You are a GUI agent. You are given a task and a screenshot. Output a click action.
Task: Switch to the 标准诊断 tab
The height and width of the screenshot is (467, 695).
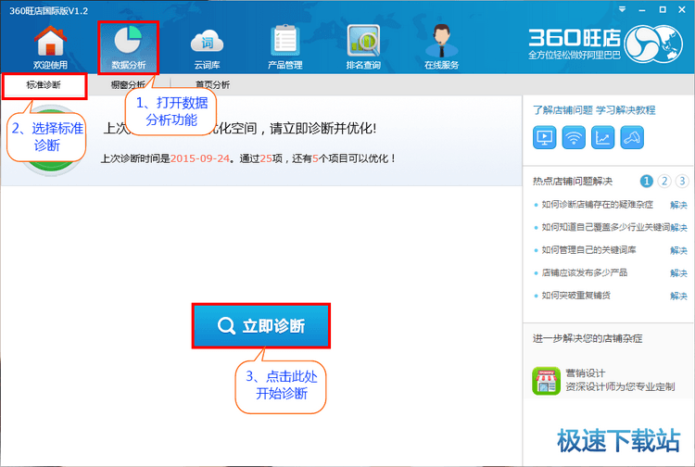click(44, 85)
